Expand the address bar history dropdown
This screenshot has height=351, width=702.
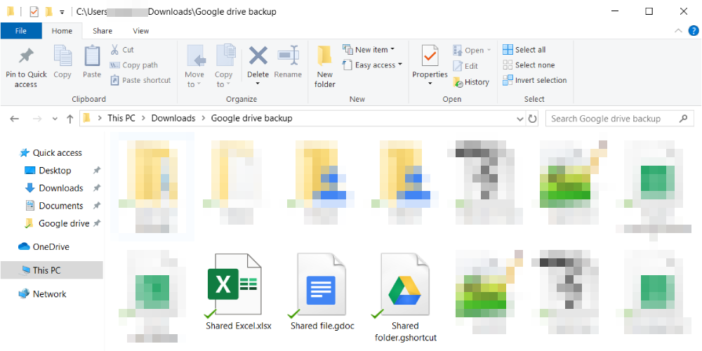point(519,119)
